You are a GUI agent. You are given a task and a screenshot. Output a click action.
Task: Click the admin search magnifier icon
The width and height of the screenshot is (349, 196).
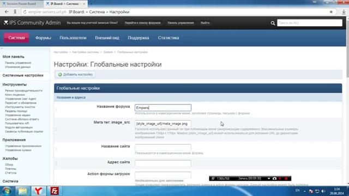coord(273,23)
